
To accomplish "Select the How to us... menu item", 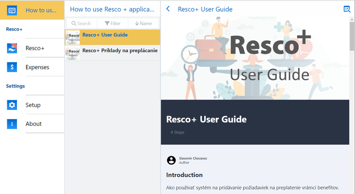I will pyautogui.click(x=32, y=10).
